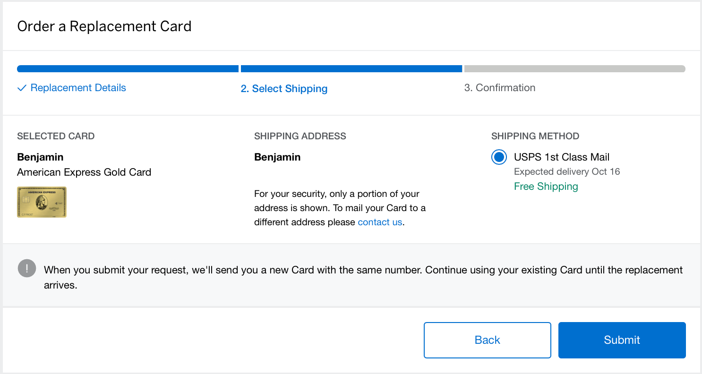Open the contact us link
Viewport: 702px width, 374px height.
coord(380,222)
